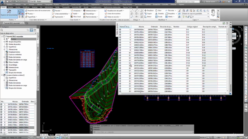Open the Administrar ribbon tab
Image resolution: width=248 pixels, height=139 pixels.
[49, 7]
